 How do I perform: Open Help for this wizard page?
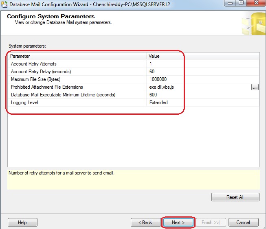click(x=22, y=222)
